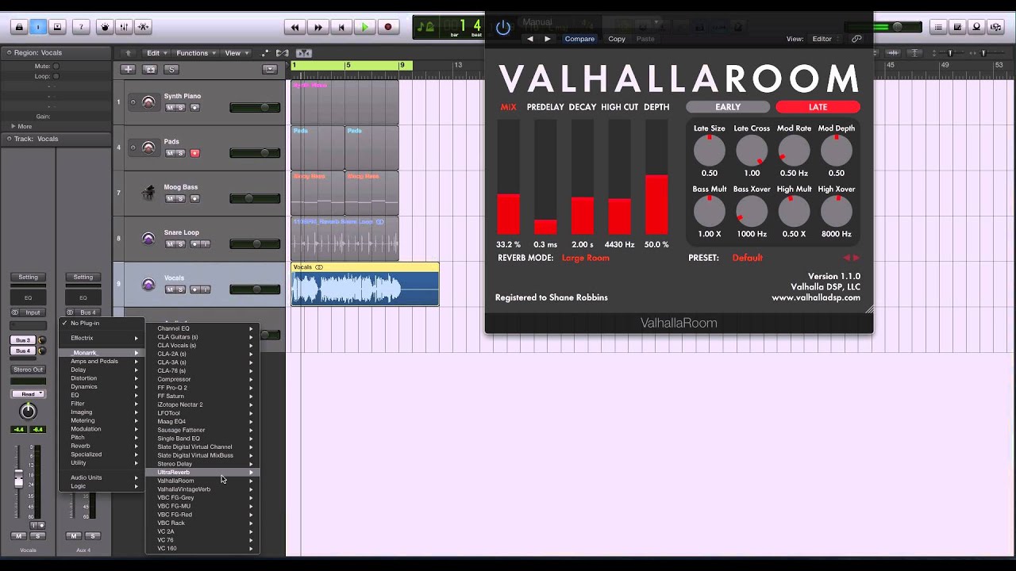Open the Toolbar display button
The height and width of the screenshot is (571, 1016).
(57, 27)
